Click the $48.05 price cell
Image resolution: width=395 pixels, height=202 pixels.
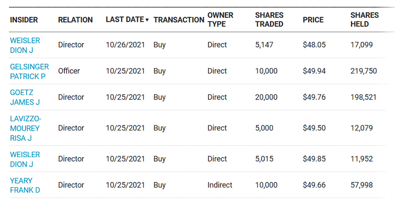click(x=314, y=45)
